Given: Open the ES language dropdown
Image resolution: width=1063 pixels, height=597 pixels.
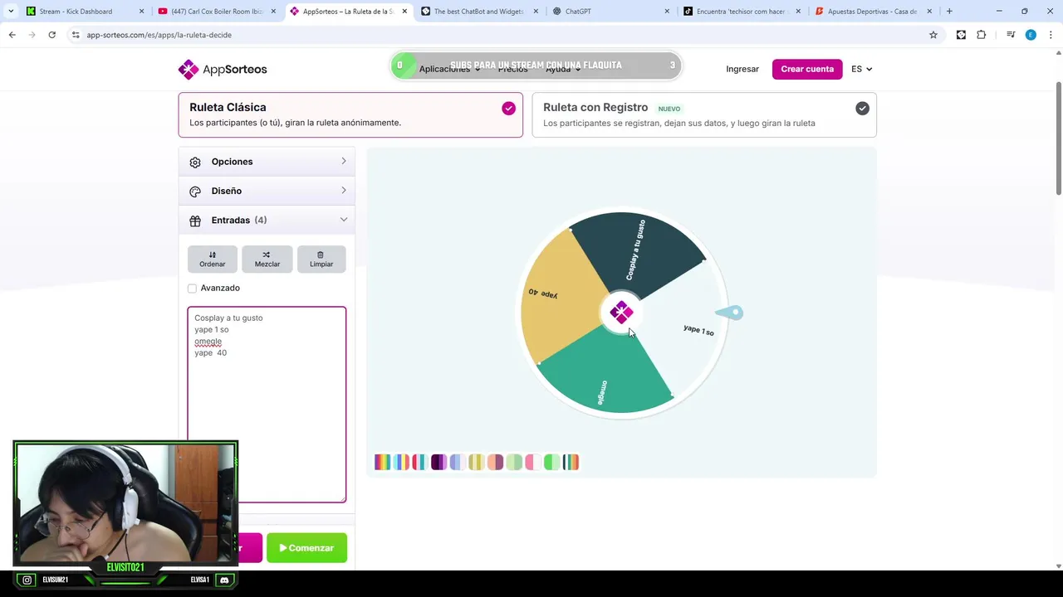Looking at the screenshot, I should 861,69.
